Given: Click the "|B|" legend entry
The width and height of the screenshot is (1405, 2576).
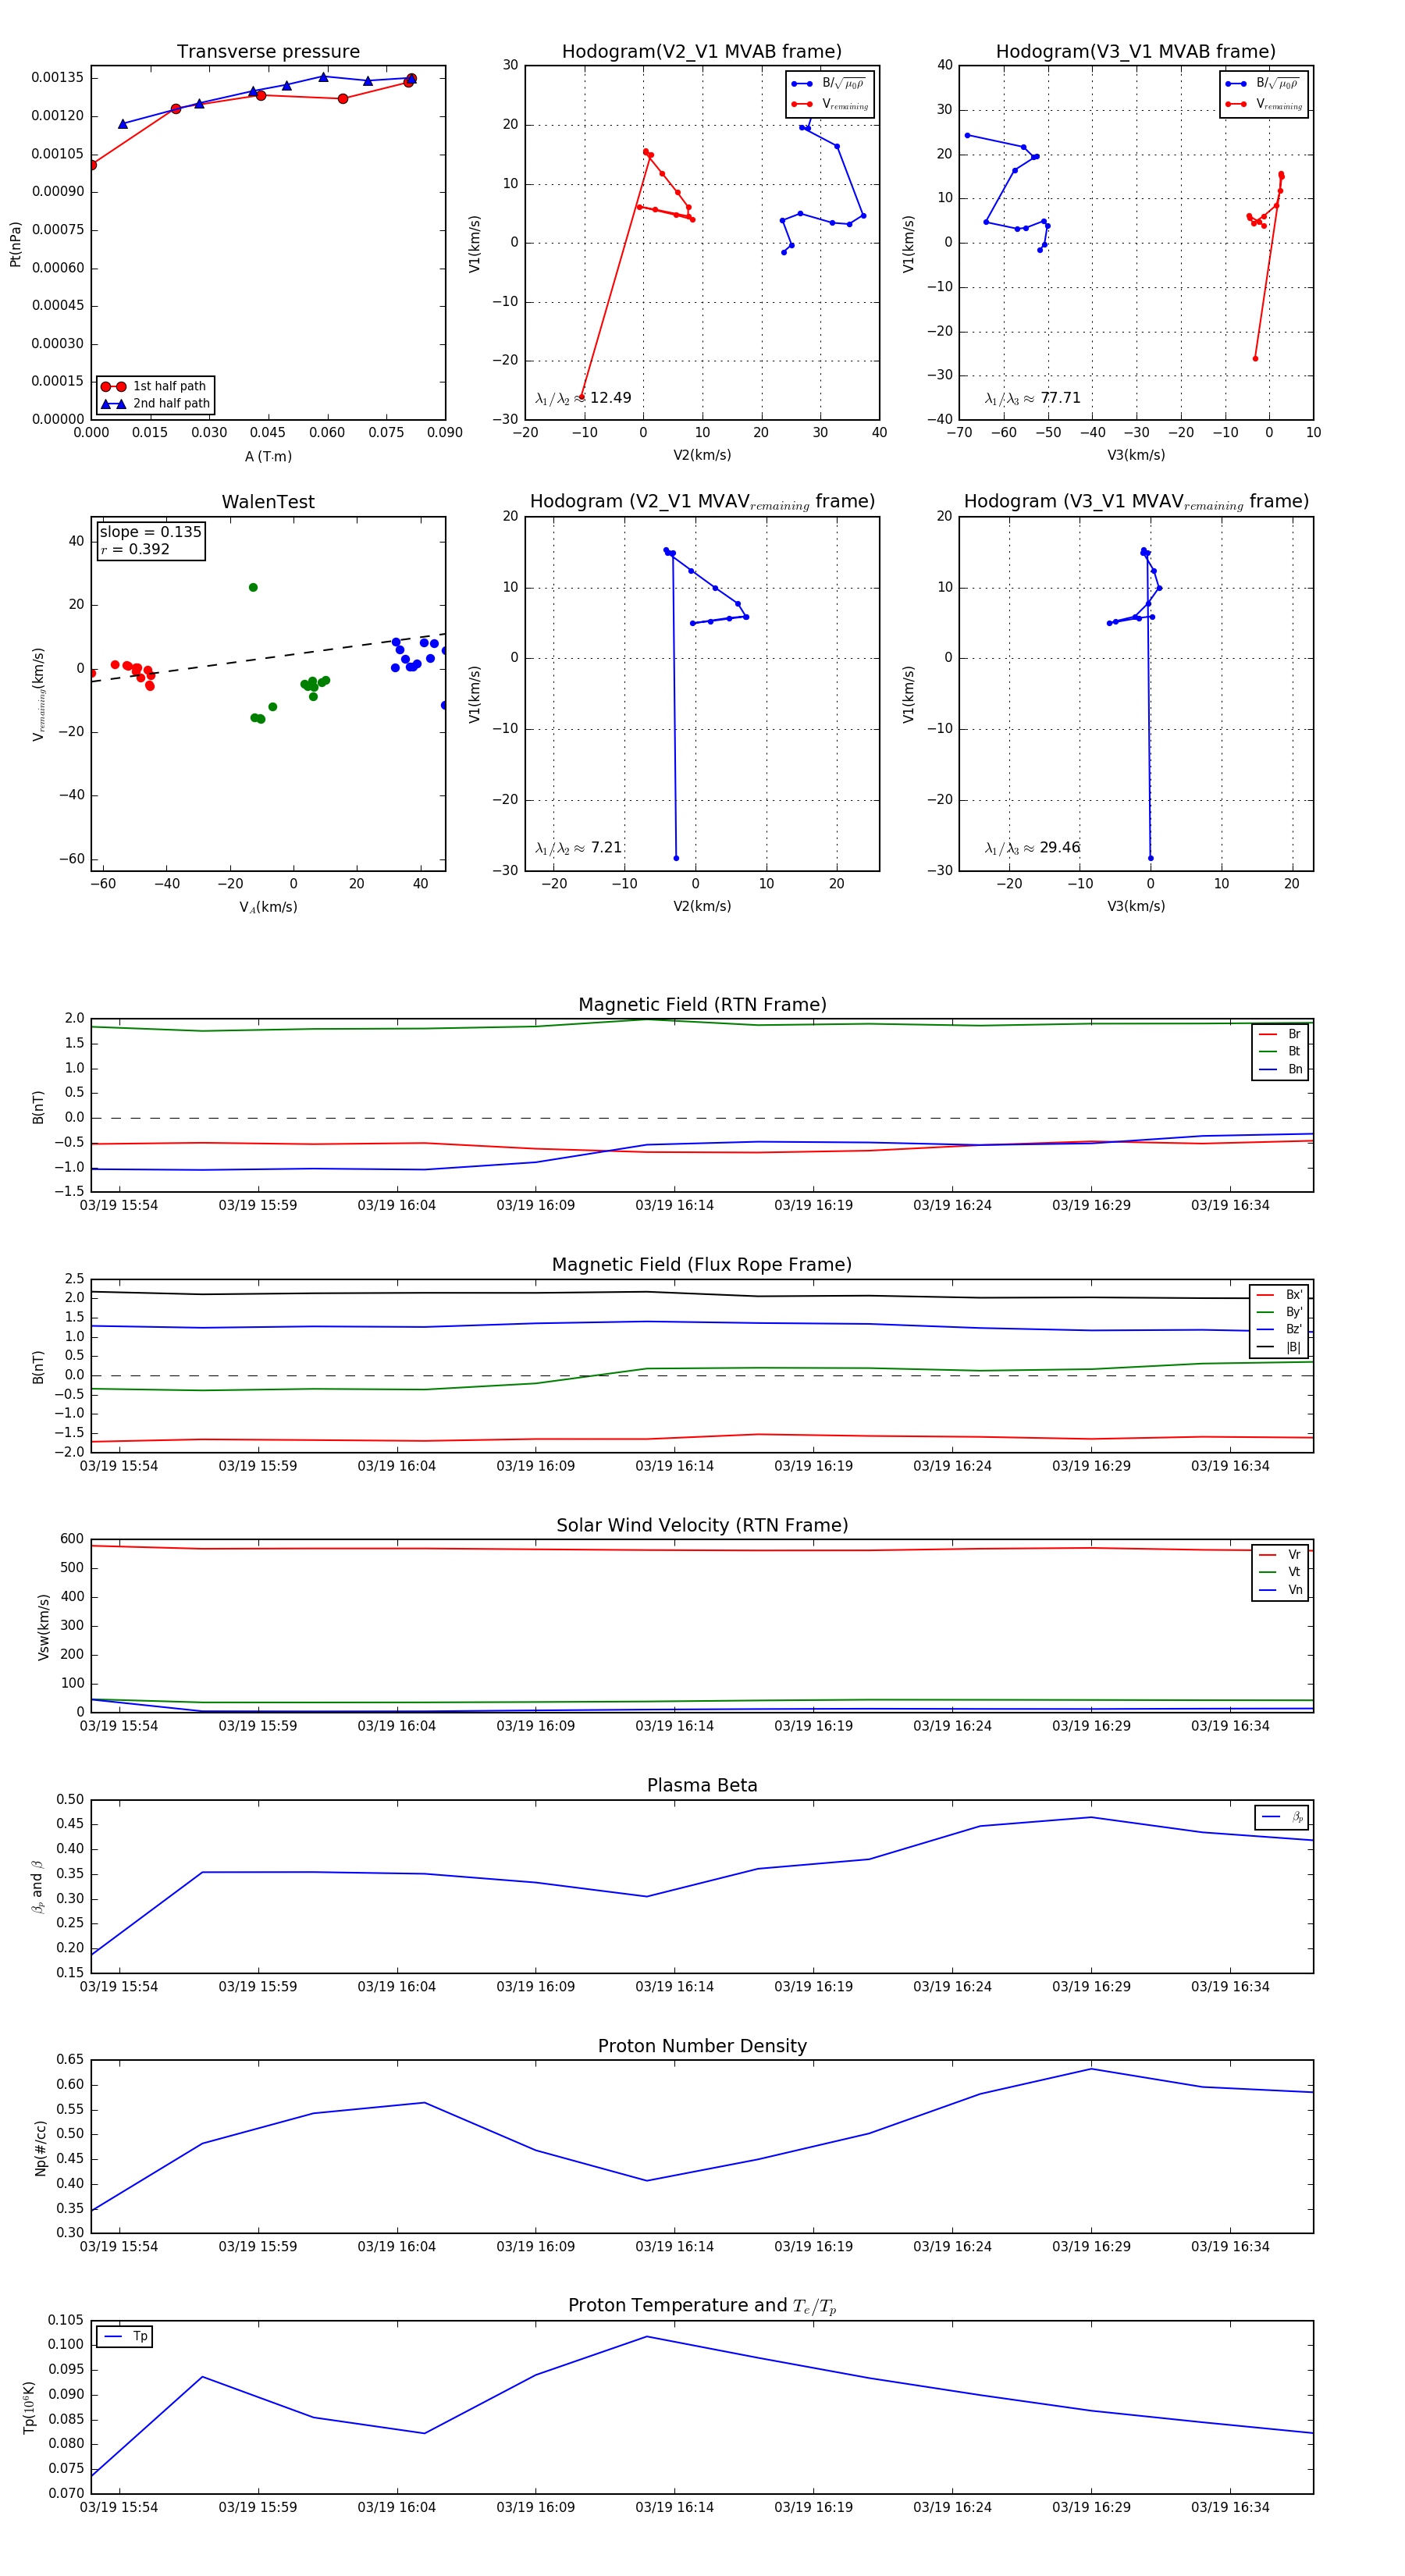Looking at the screenshot, I should pos(1280,1347).
